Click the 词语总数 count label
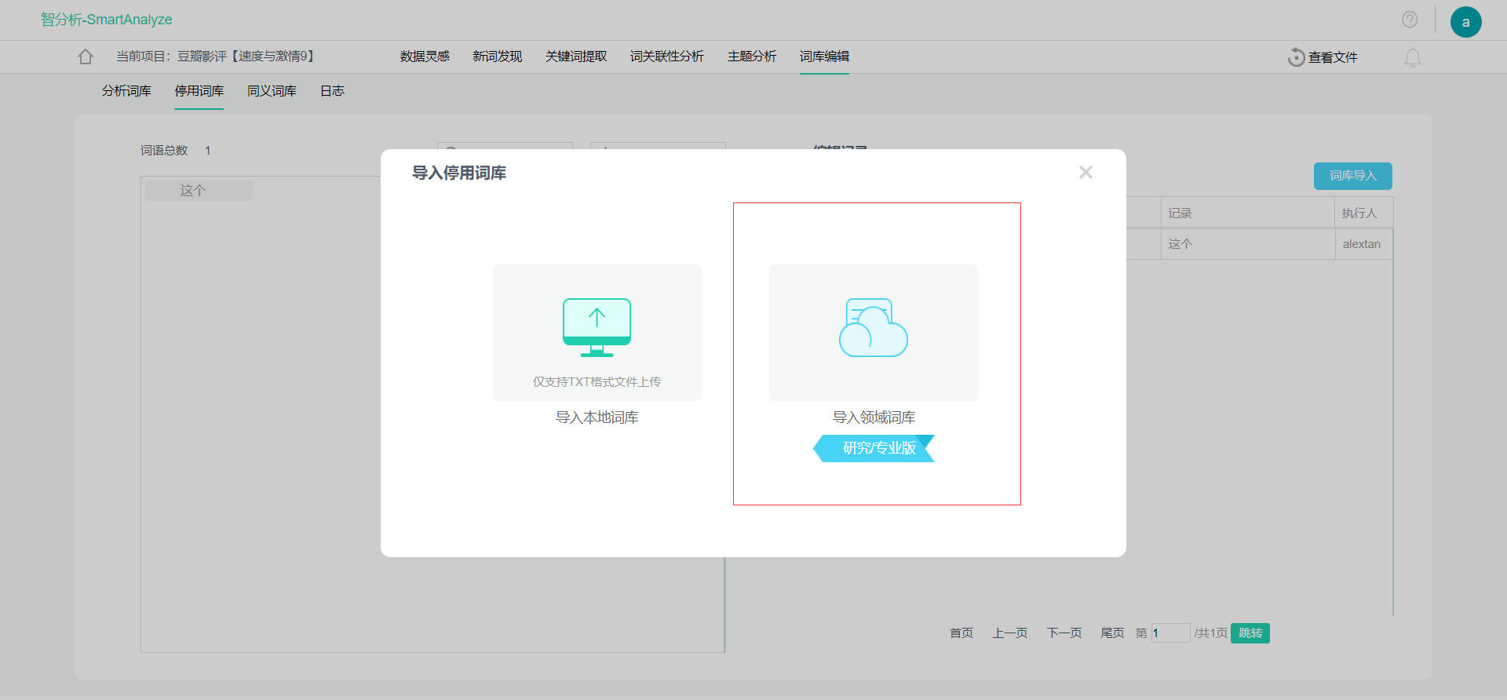Viewport: 1507px width, 700px height. [164, 150]
